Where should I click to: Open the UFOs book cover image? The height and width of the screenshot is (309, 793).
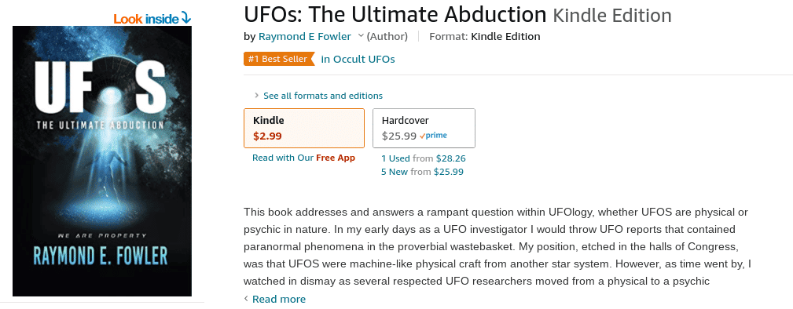tap(102, 161)
